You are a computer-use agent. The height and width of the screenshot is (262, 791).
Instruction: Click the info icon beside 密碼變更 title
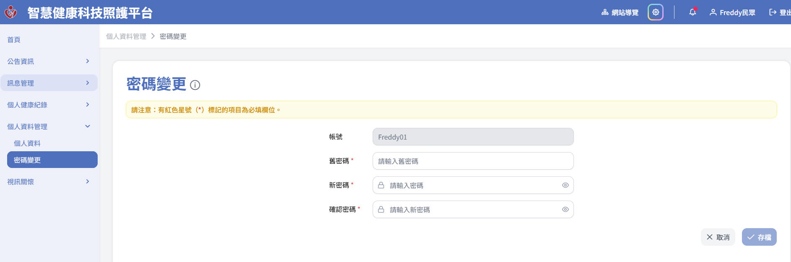(x=195, y=85)
